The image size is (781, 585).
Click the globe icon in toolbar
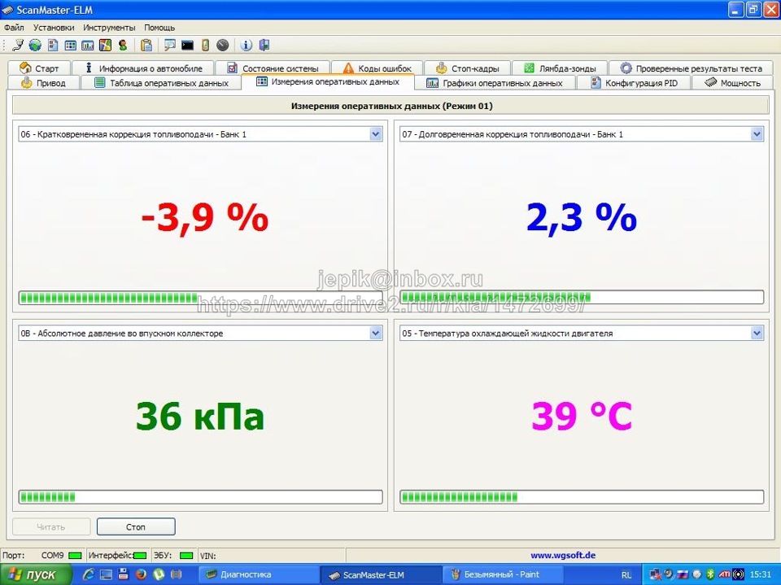35,46
